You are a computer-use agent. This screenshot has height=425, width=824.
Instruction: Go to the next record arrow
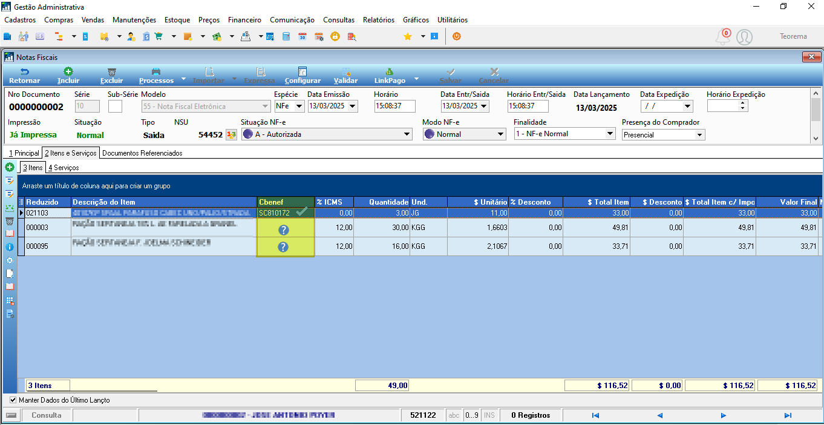724,415
